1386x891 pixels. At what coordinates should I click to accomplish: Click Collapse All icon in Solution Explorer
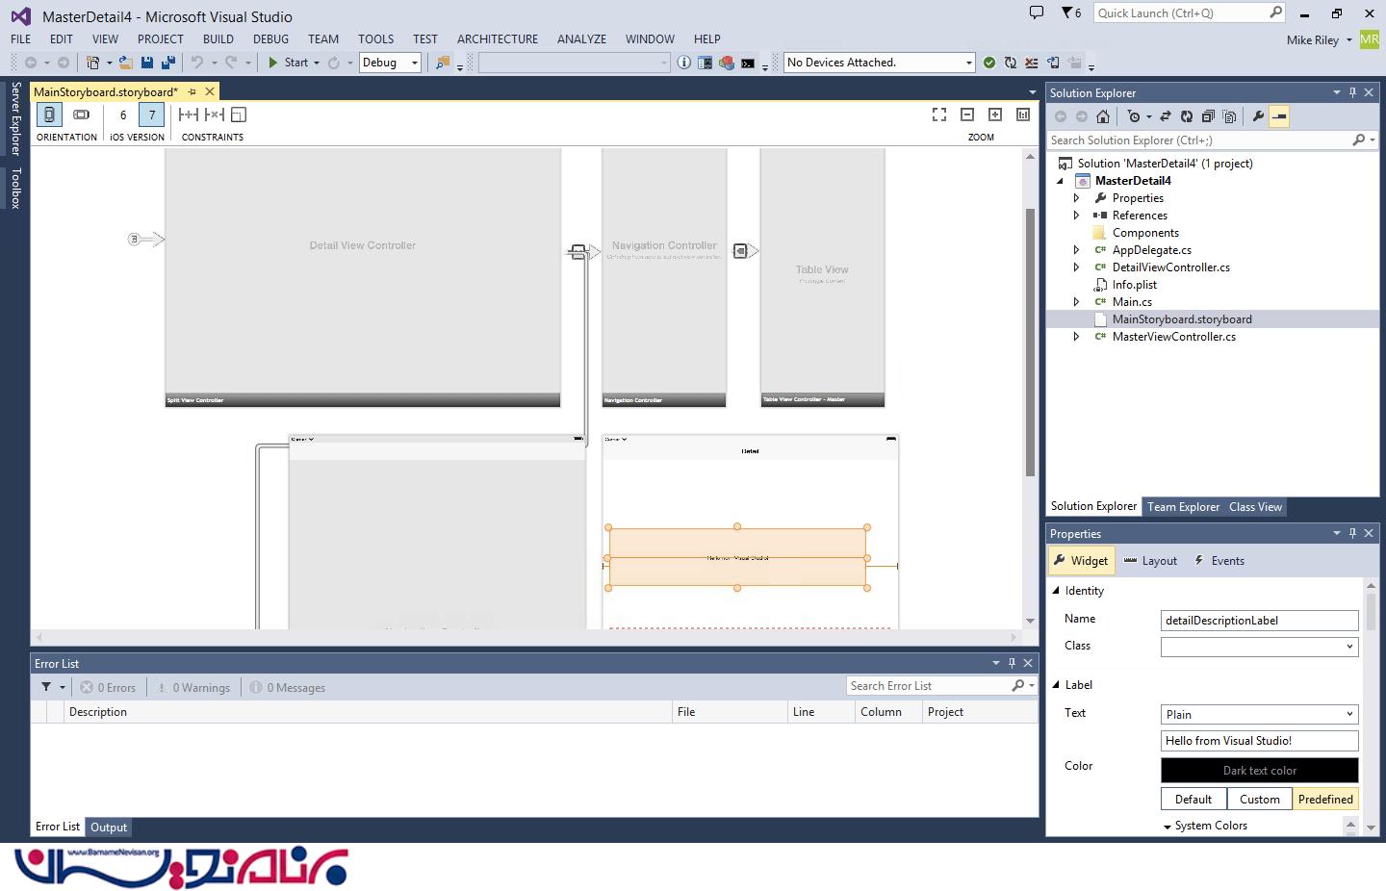point(1208,116)
